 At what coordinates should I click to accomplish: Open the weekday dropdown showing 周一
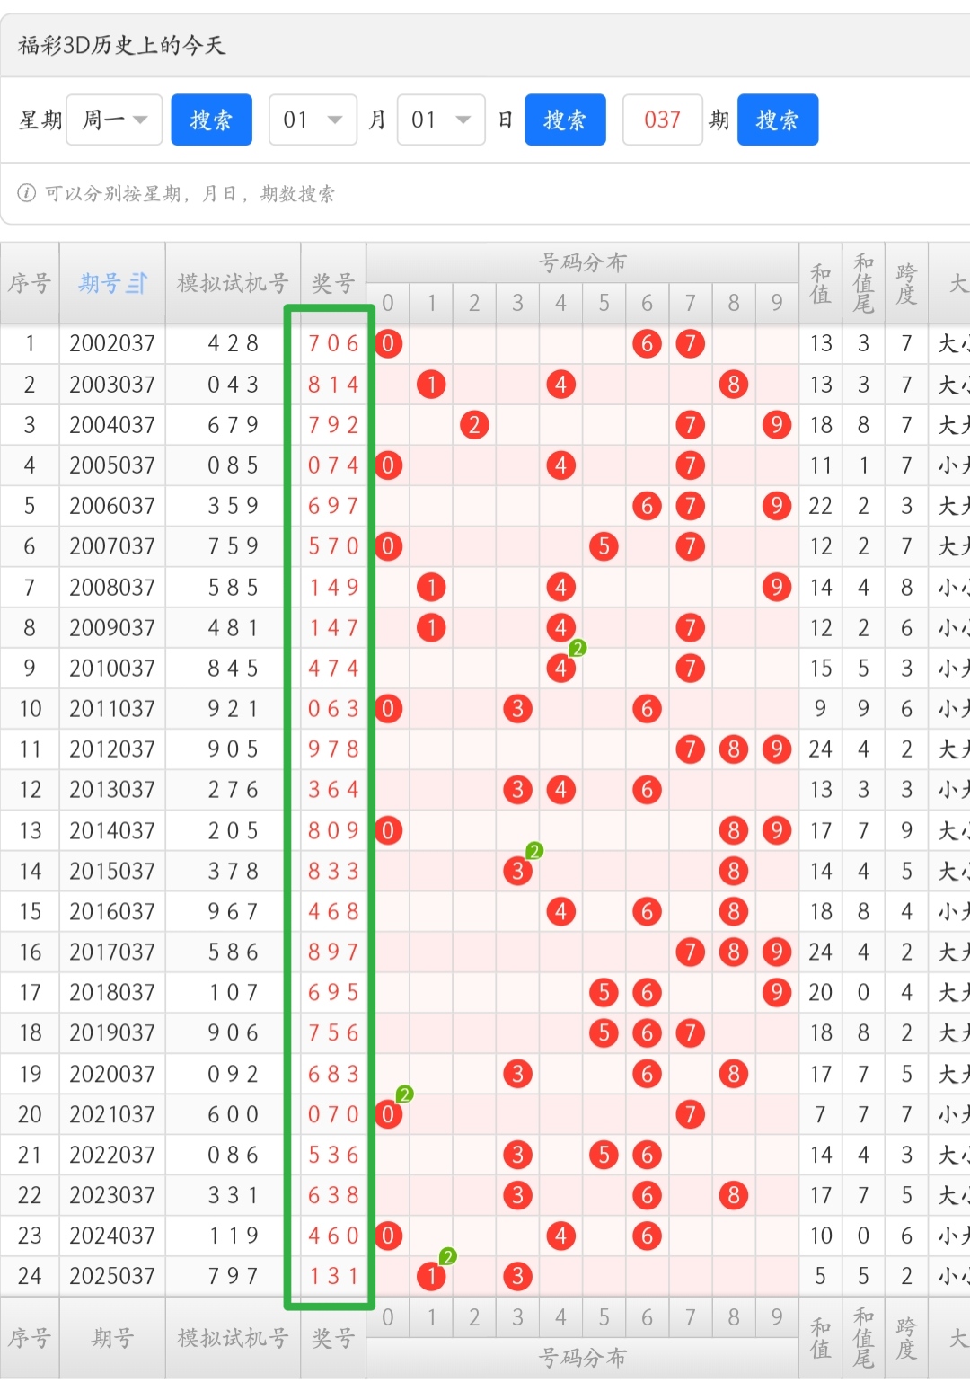click(114, 120)
